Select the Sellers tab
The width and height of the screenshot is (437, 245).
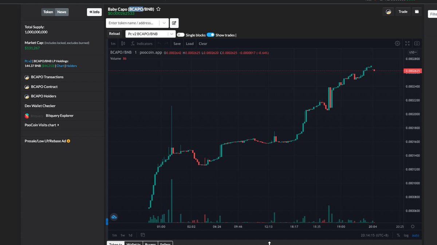(x=165, y=244)
